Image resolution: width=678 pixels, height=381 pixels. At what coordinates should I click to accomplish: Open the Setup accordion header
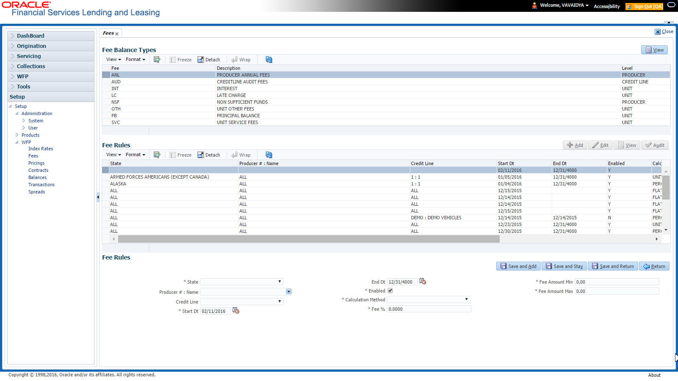point(51,97)
